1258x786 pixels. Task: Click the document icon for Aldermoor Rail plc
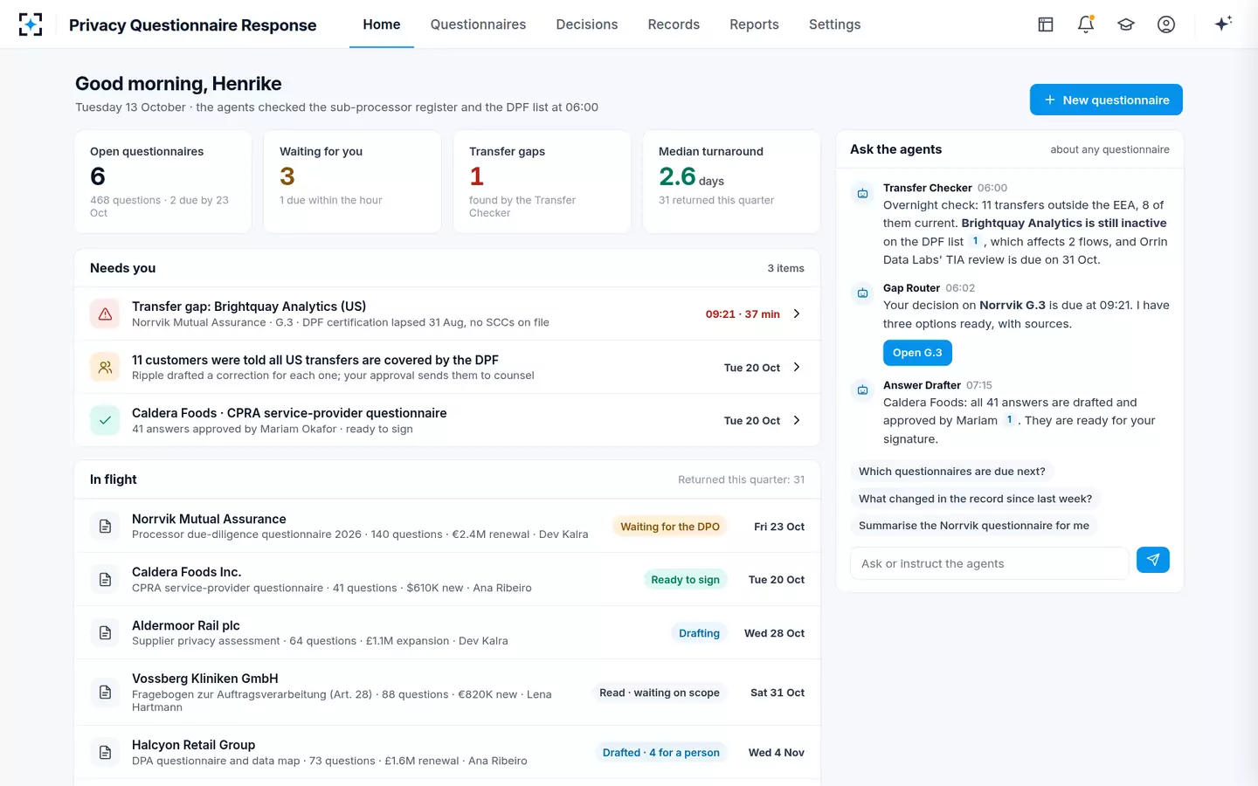tap(105, 632)
